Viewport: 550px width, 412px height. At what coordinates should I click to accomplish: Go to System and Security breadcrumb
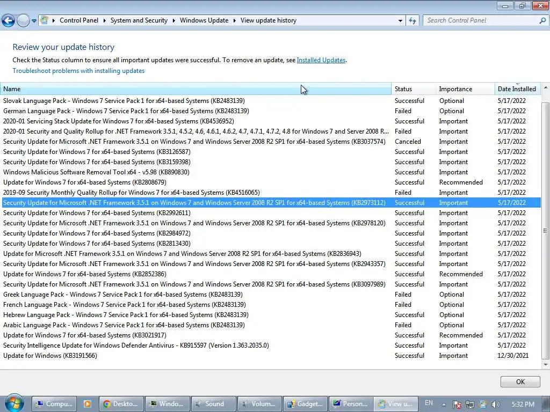pyautogui.click(x=139, y=20)
